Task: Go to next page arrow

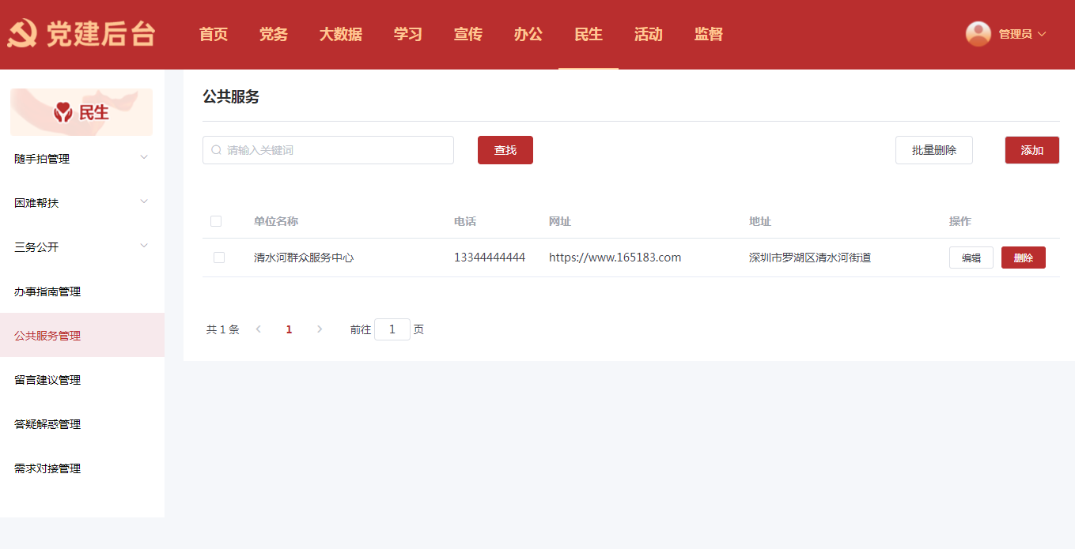Action: tap(320, 329)
